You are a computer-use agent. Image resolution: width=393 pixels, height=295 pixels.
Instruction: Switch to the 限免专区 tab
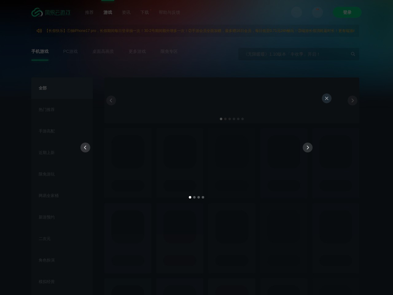coord(169,52)
